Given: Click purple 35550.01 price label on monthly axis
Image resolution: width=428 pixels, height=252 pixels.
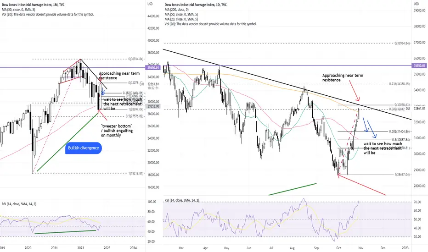Looking at the screenshot, I should [153, 67].
